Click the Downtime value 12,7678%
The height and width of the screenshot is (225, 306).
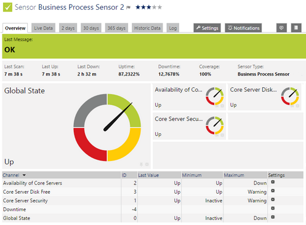pos(169,74)
